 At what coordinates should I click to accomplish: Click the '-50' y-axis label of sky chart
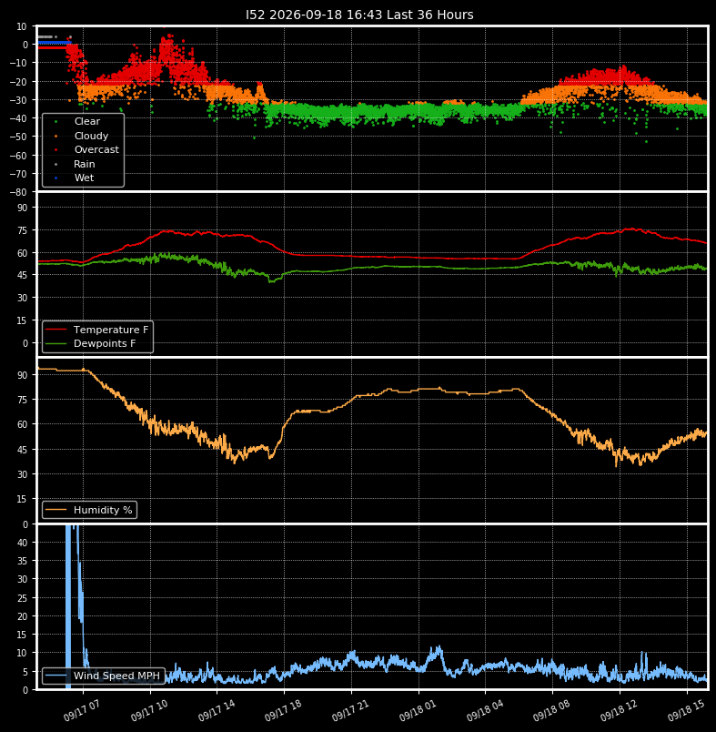[19, 137]
